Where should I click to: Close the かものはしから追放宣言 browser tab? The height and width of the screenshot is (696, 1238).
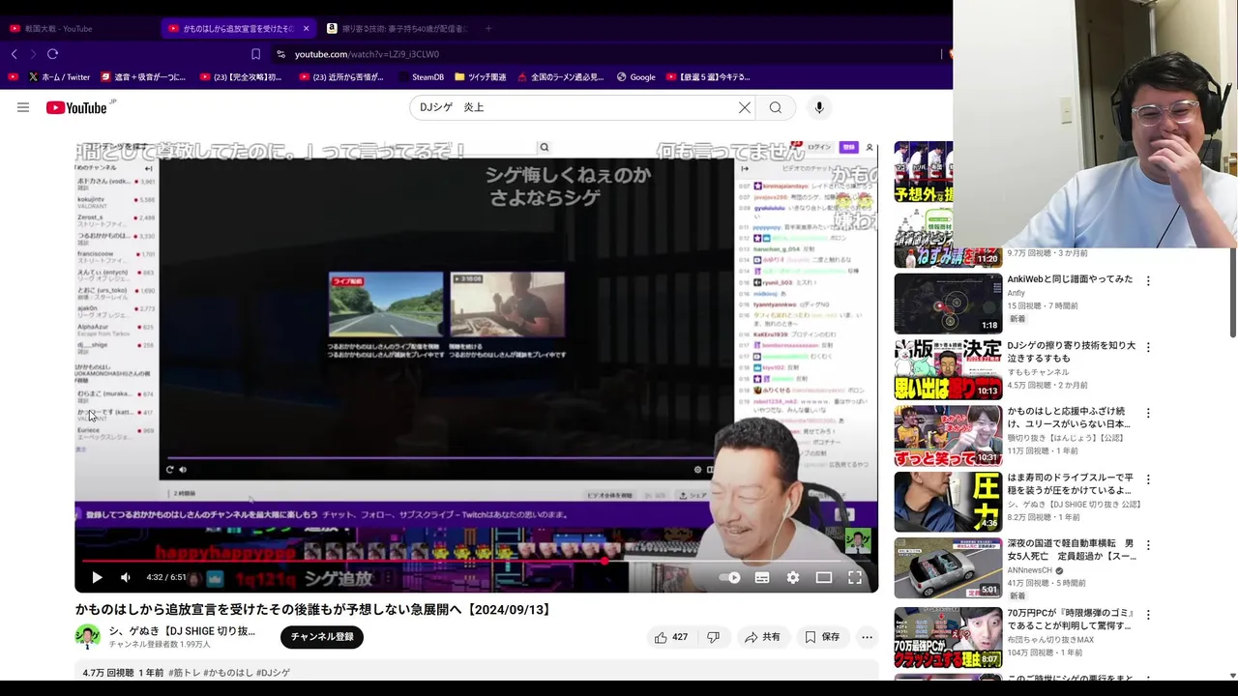coord(306,28)
